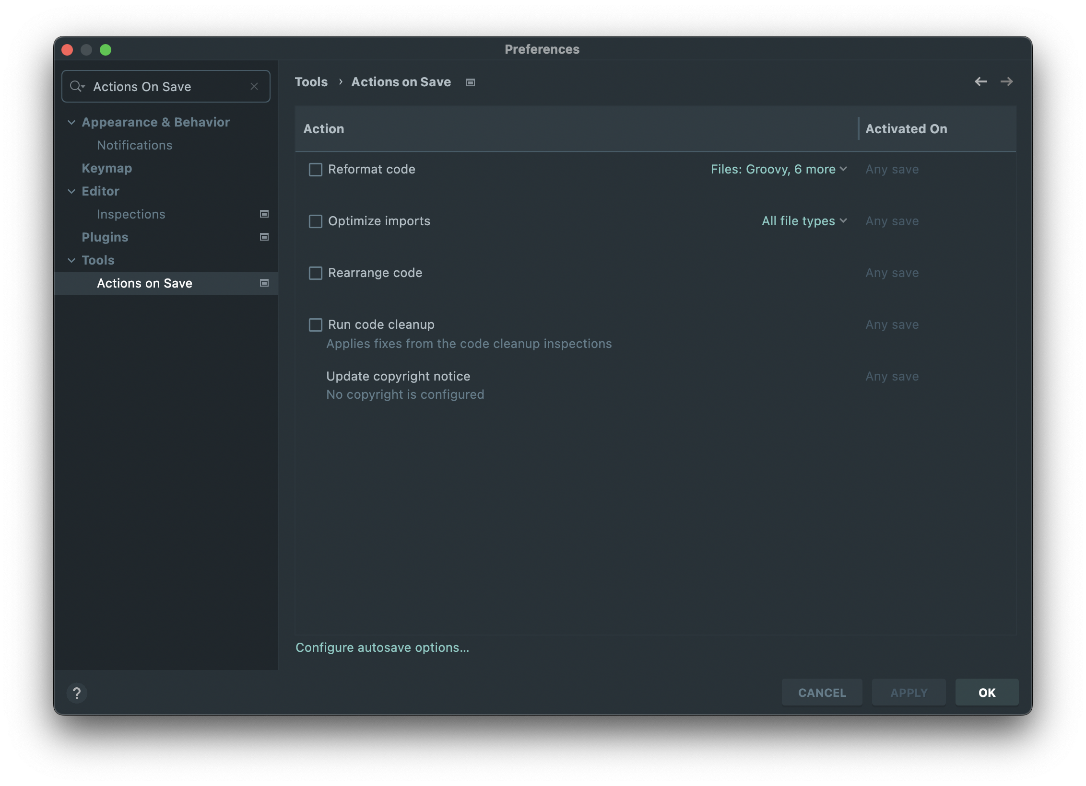The width and height of the screenshot is (1086, 786).
Task: Enable the Optimize imports checkbox
Action: tap(315, 221)
